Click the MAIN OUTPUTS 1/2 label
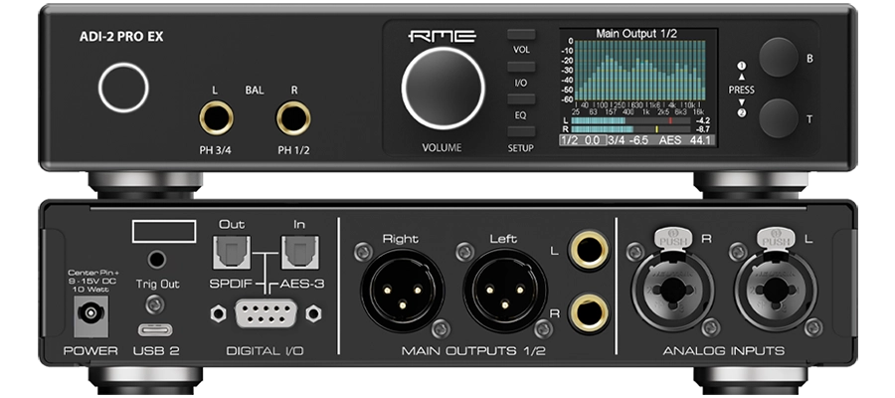 pyautogui.click(x=473, y=350)
